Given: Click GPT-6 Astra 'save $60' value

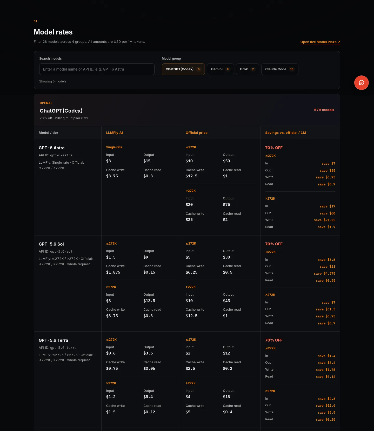Looking at the screenshot, I should pos(328,213).
